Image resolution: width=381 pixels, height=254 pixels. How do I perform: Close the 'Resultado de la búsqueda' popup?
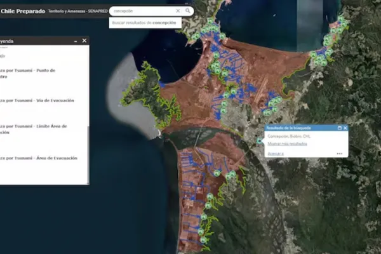pos(345,128)
